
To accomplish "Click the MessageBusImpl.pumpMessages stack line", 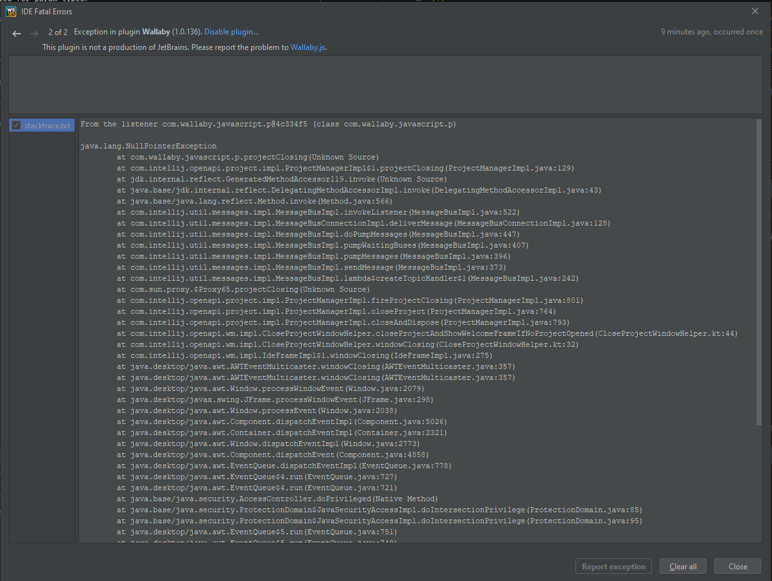I will pos(313,256).
